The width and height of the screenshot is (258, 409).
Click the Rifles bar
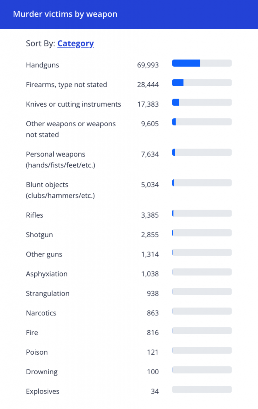(x=202, y=213)
